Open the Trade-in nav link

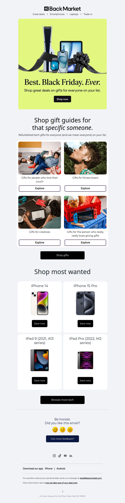pos(88,14)
